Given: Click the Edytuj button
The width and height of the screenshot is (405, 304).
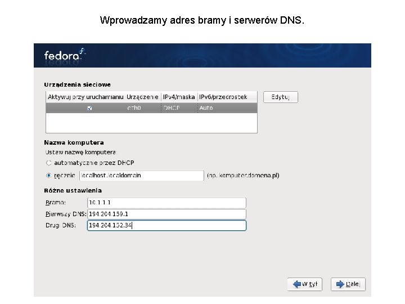Looking at the screenshot, I should pos(281,97).
